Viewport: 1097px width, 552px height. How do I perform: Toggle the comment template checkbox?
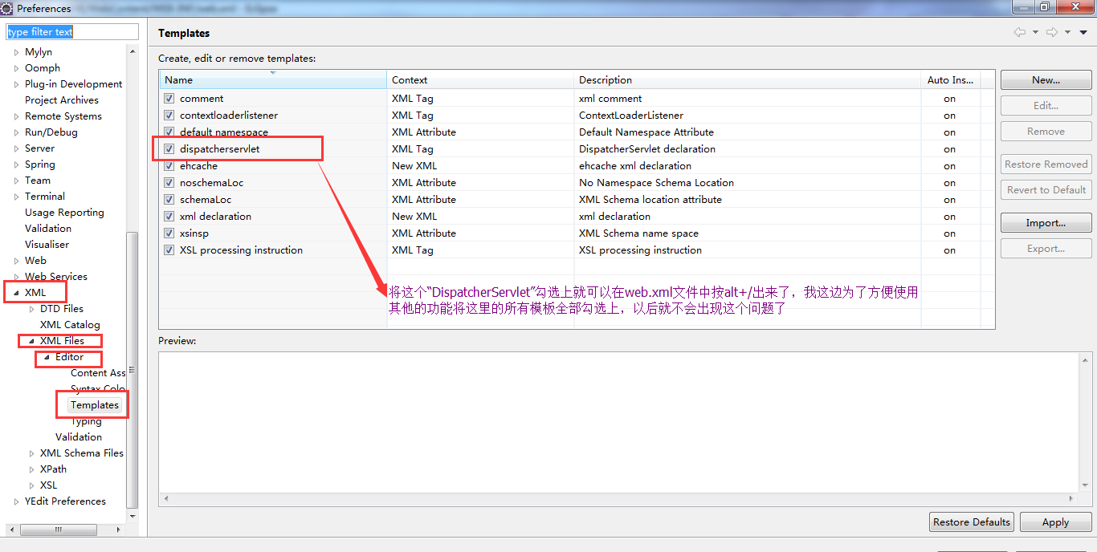click(169, 98)
